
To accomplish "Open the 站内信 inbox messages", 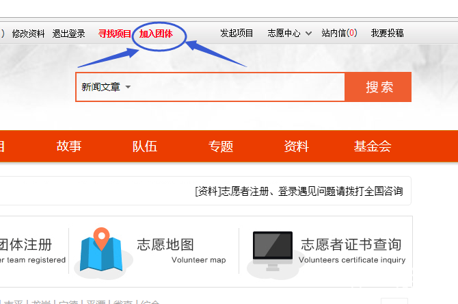I will [x=339, y=33].
